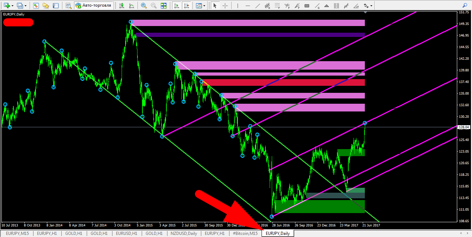Click the list window panel icon
Viewport: 472px width, 237px height.
point(56,6)
